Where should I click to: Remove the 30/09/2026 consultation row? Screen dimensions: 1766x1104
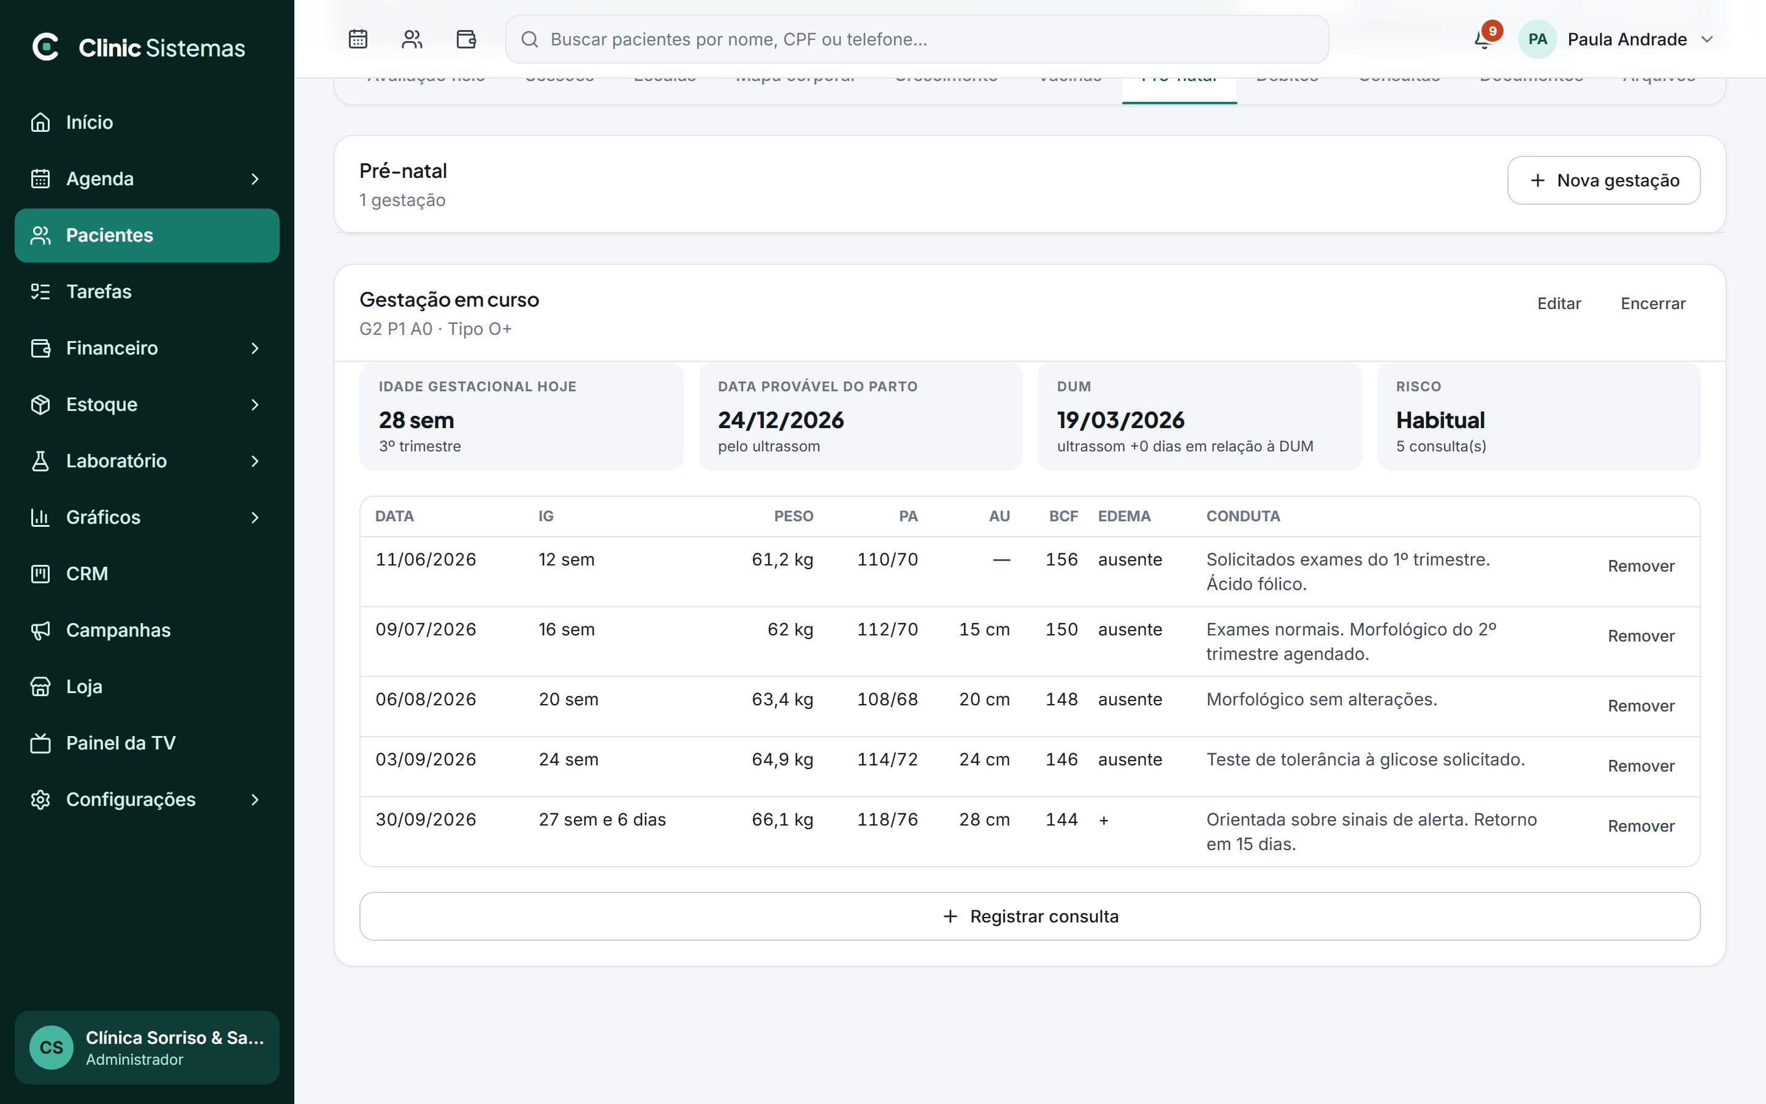click(x=1640, y=826)
